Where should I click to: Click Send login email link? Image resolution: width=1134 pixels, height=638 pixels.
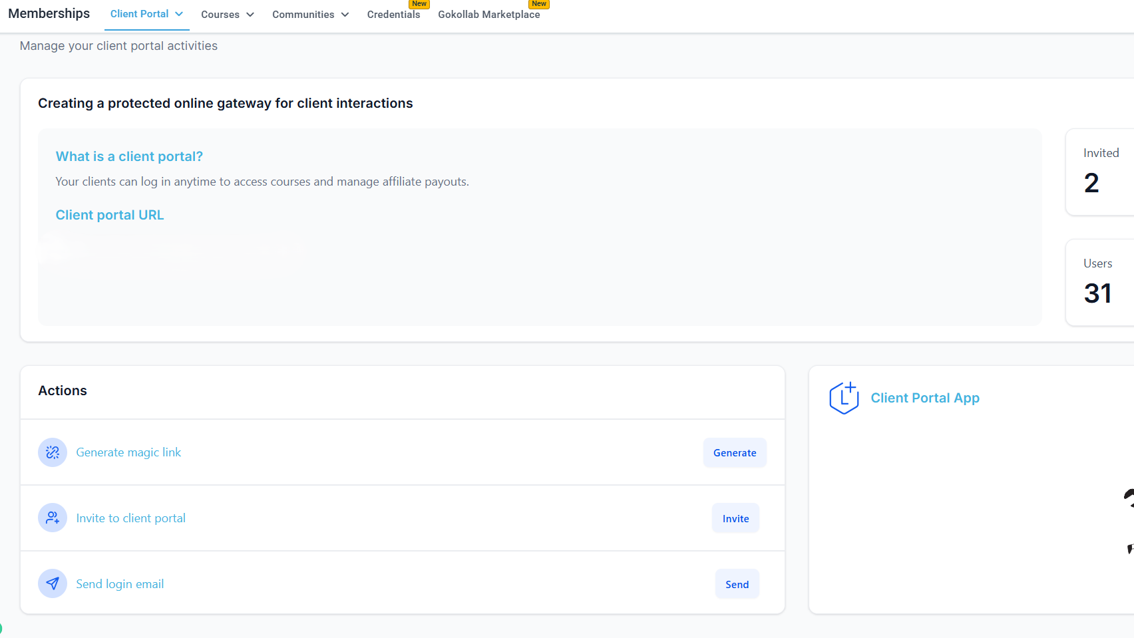click(120, 584)
